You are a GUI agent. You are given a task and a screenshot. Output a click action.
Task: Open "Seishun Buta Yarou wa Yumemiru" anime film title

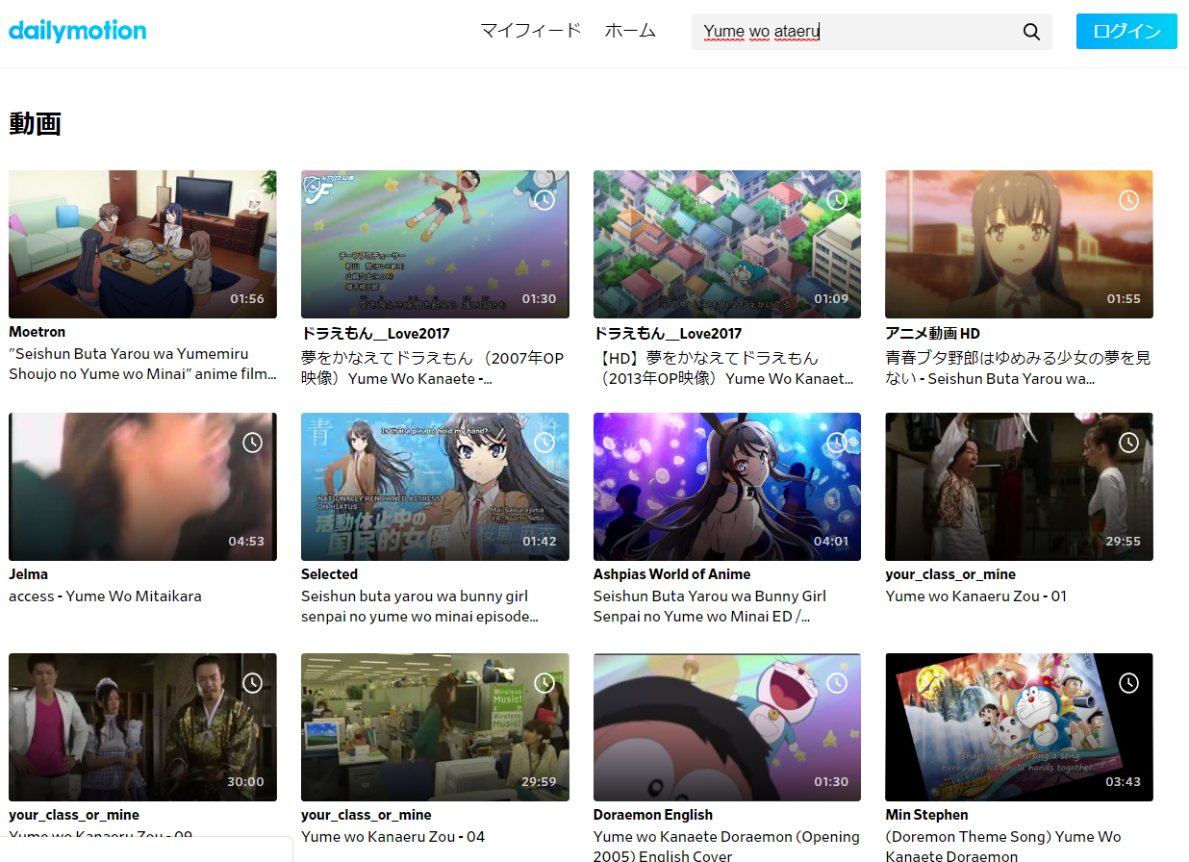click(142, 364)
